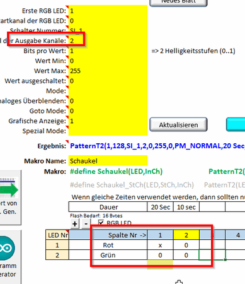
Task: Click LED Nr row 1 cell
Action: coord(57,245)
